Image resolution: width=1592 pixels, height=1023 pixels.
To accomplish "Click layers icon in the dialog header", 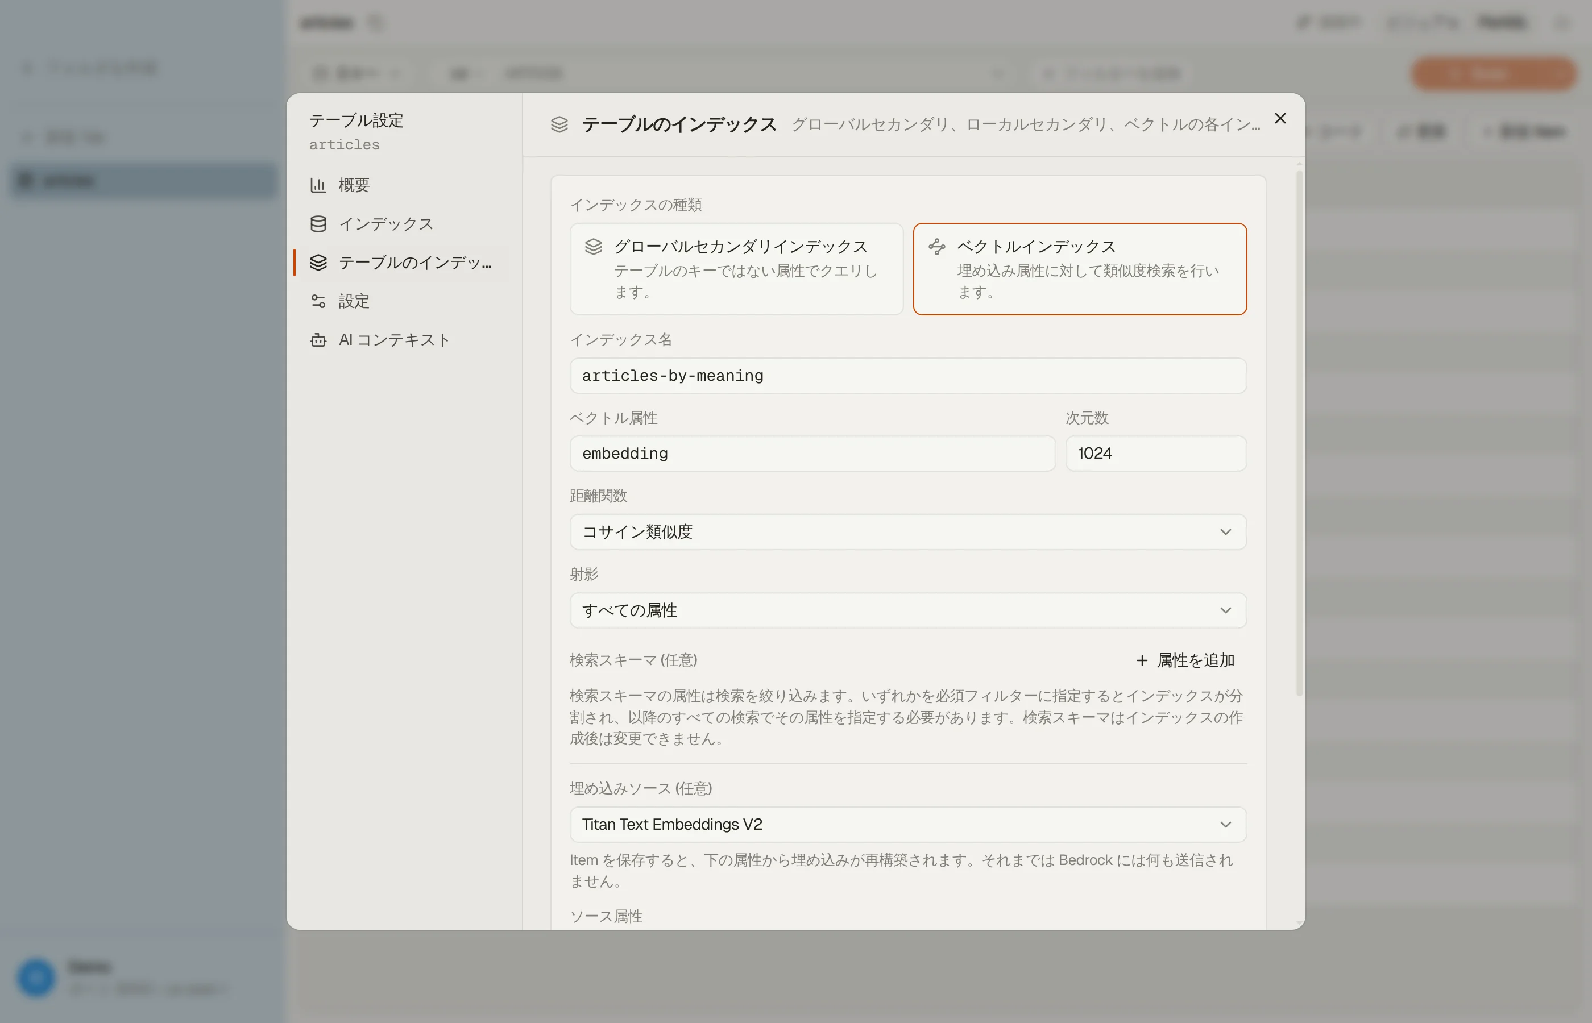I will (x=559, y=124).
